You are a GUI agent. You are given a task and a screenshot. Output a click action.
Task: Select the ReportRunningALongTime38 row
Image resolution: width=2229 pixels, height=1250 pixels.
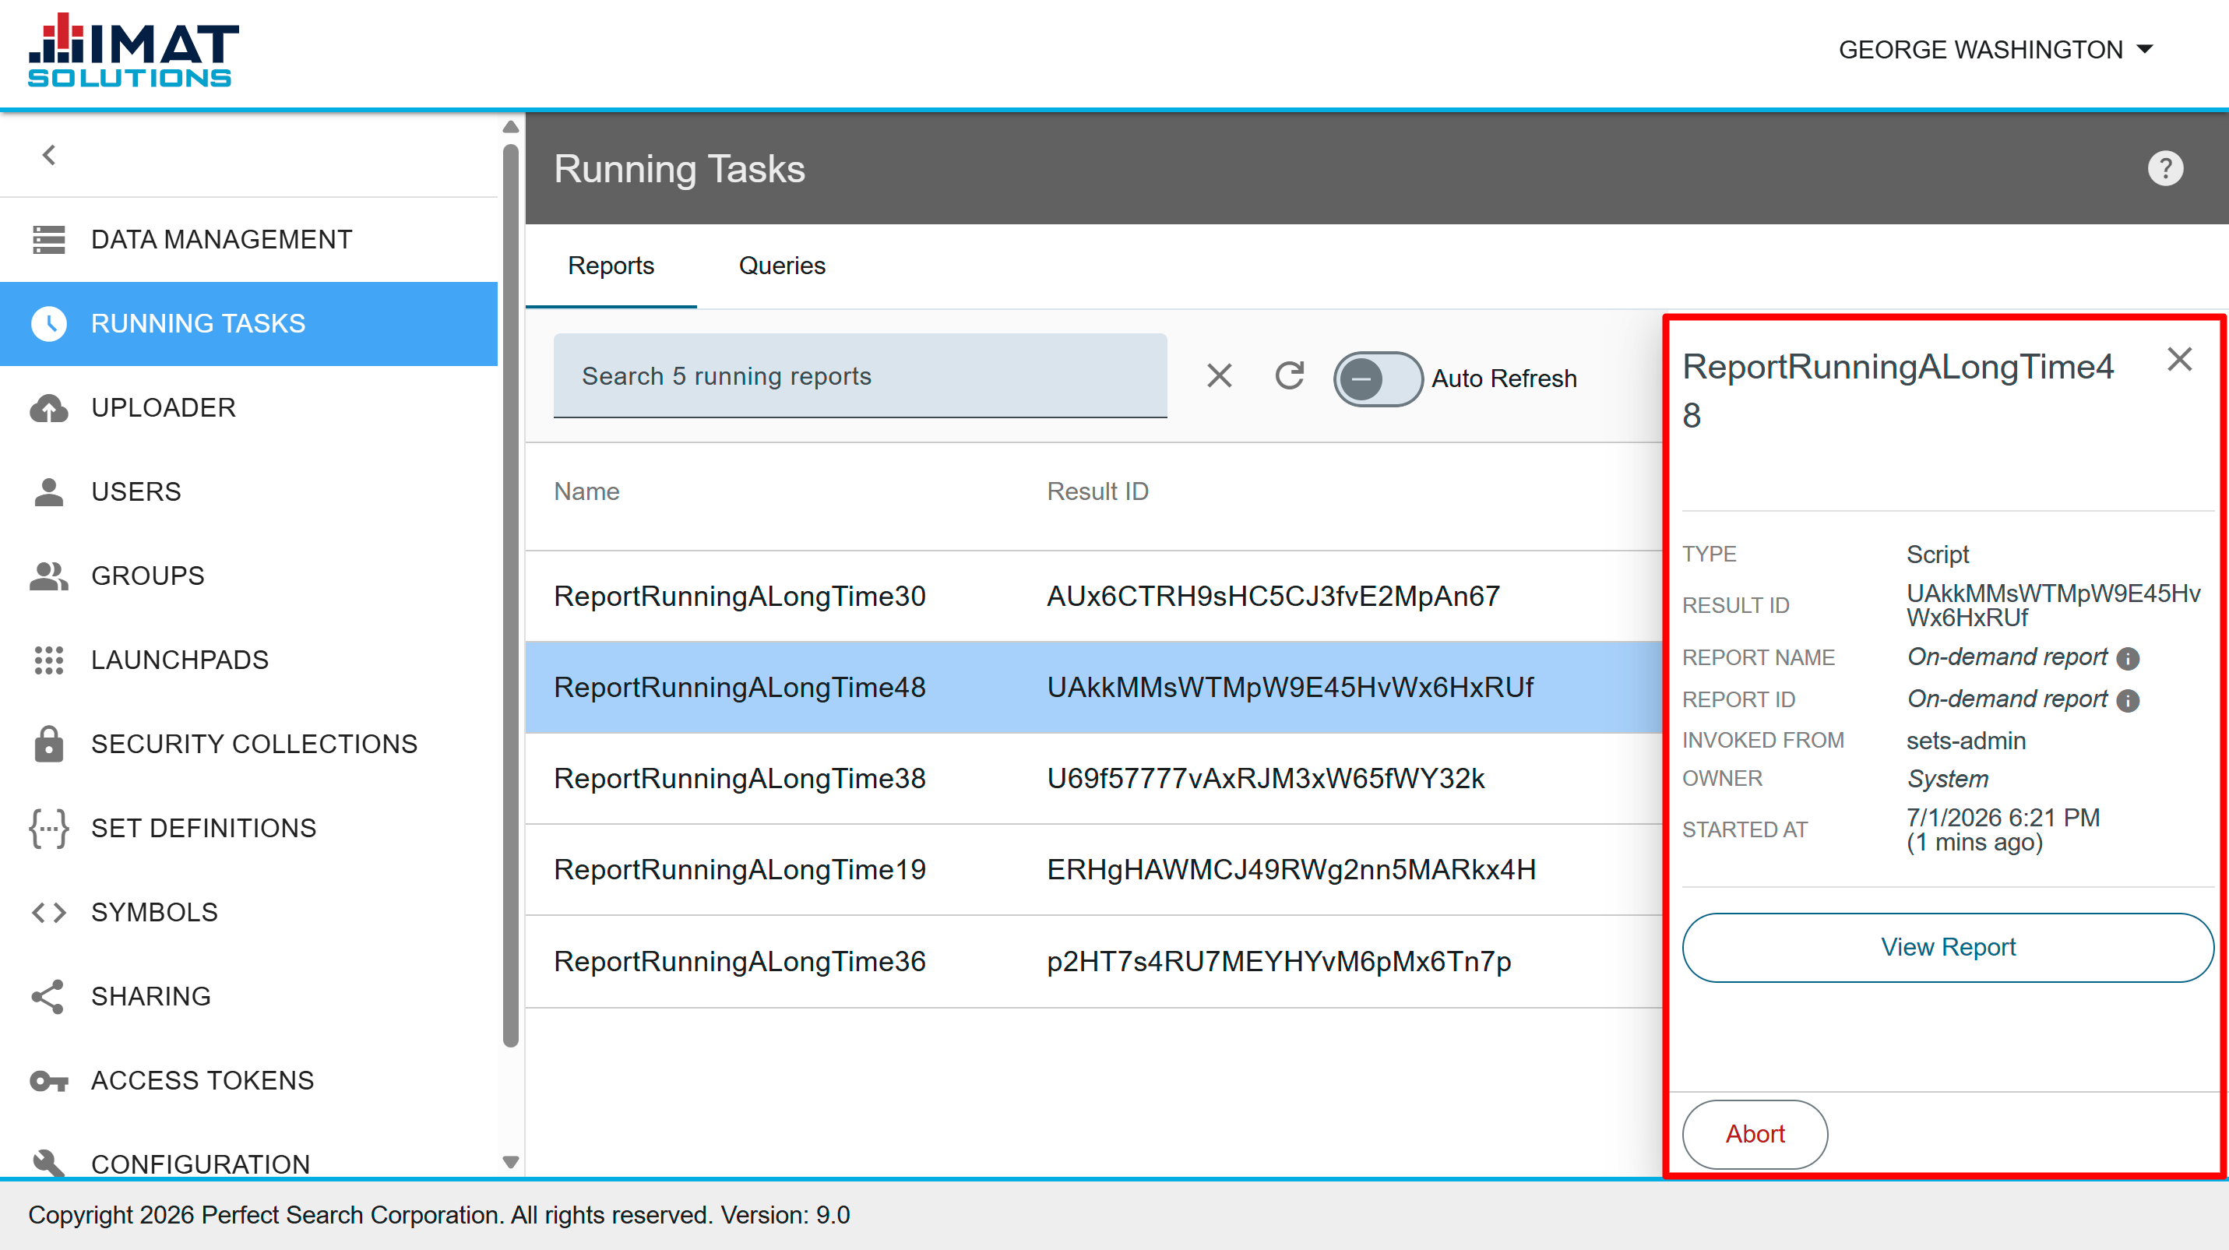pos(1093,779)
